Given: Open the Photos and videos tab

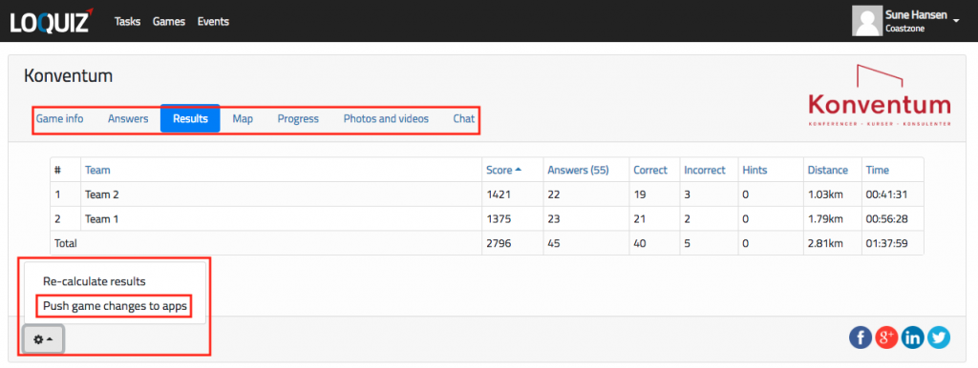Looking at the screenshot, I should click(x=386, y=118).
